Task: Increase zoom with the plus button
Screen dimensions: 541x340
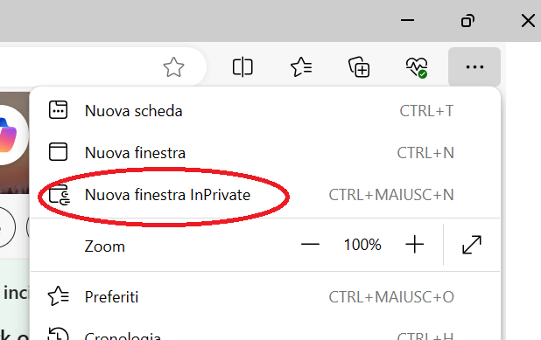Action: (414, 245)
